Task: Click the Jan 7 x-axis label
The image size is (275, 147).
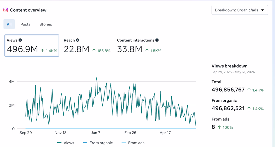Action: coord(95,133)
